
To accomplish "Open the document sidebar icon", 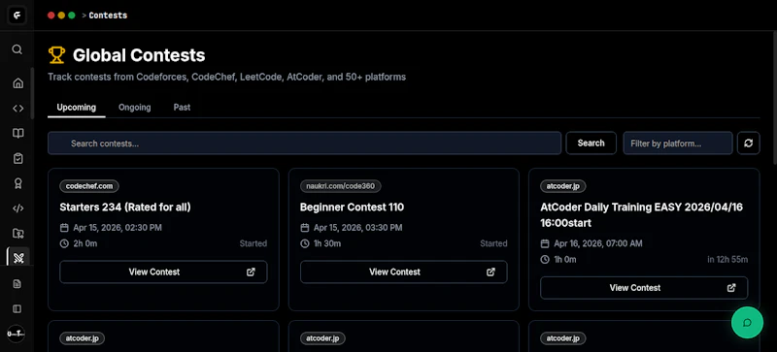I will tap(17, 284).
